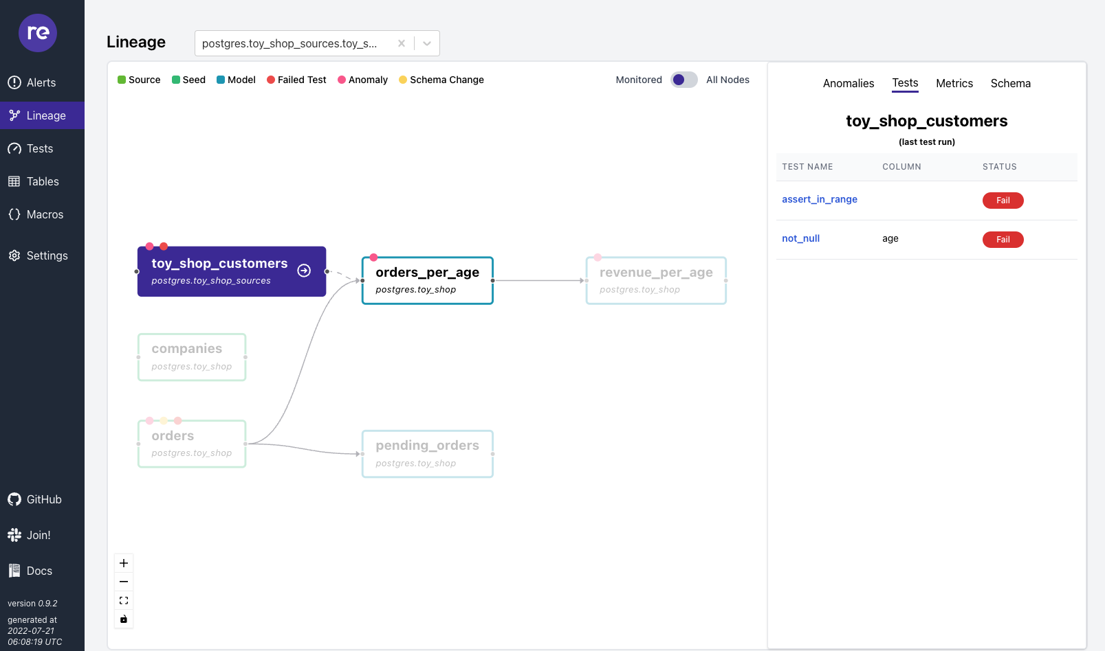Click the Lineage page heading
Screen dimensions: 1105x651
coord(136,42)
